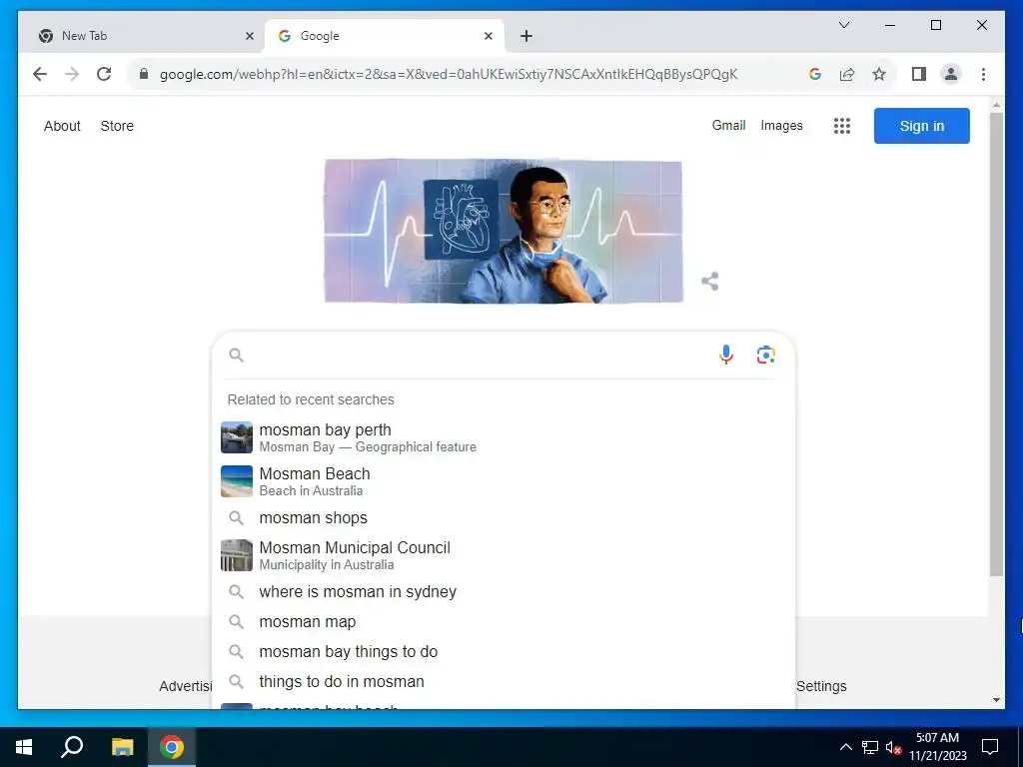Click the Mosman Bay thumbnail image
Image resolution: width=1023 pixels, height=767 pixels.
236,437
